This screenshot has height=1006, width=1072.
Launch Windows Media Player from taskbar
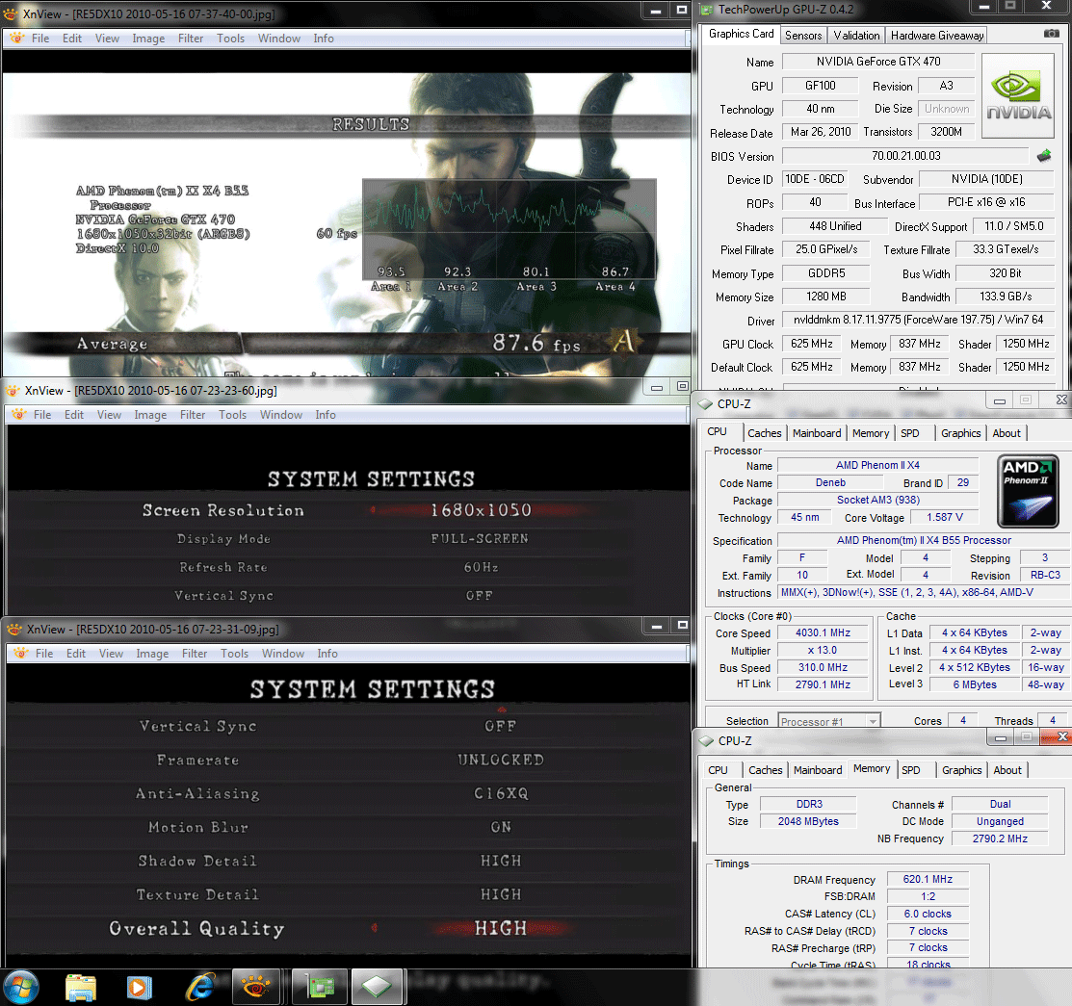(x=140, y=988)
